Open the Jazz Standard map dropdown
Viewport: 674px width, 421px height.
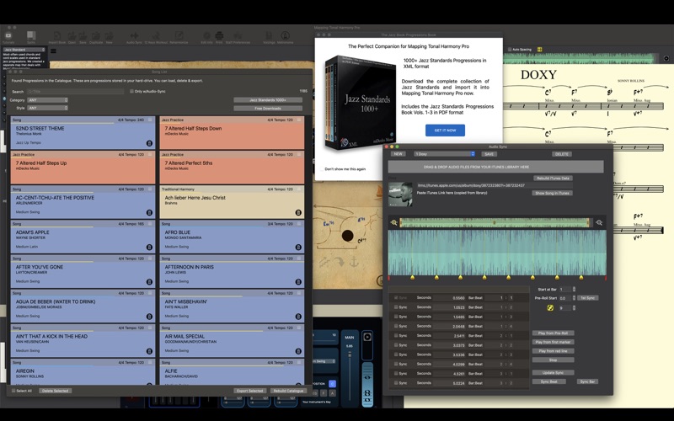click(x=24, y=50)
